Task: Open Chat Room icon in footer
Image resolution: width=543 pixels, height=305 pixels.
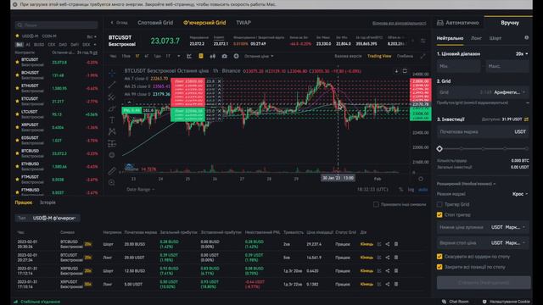Action: (x=444, y=302)
